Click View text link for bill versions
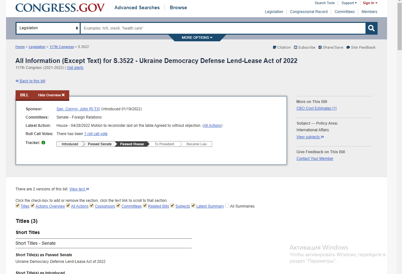This screenshot has height=274, width=402. coord(79,189)
